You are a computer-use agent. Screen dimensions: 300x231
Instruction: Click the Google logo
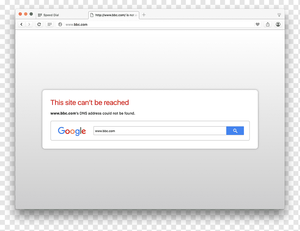click(x=72, y=131)
